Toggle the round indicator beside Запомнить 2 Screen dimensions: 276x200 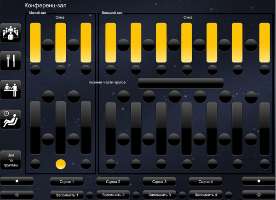tap(136, 195)
